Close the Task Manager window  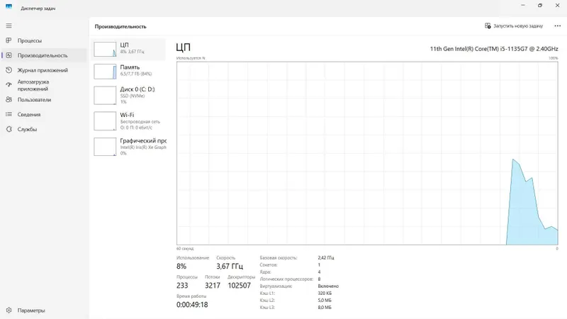[557, 6]
